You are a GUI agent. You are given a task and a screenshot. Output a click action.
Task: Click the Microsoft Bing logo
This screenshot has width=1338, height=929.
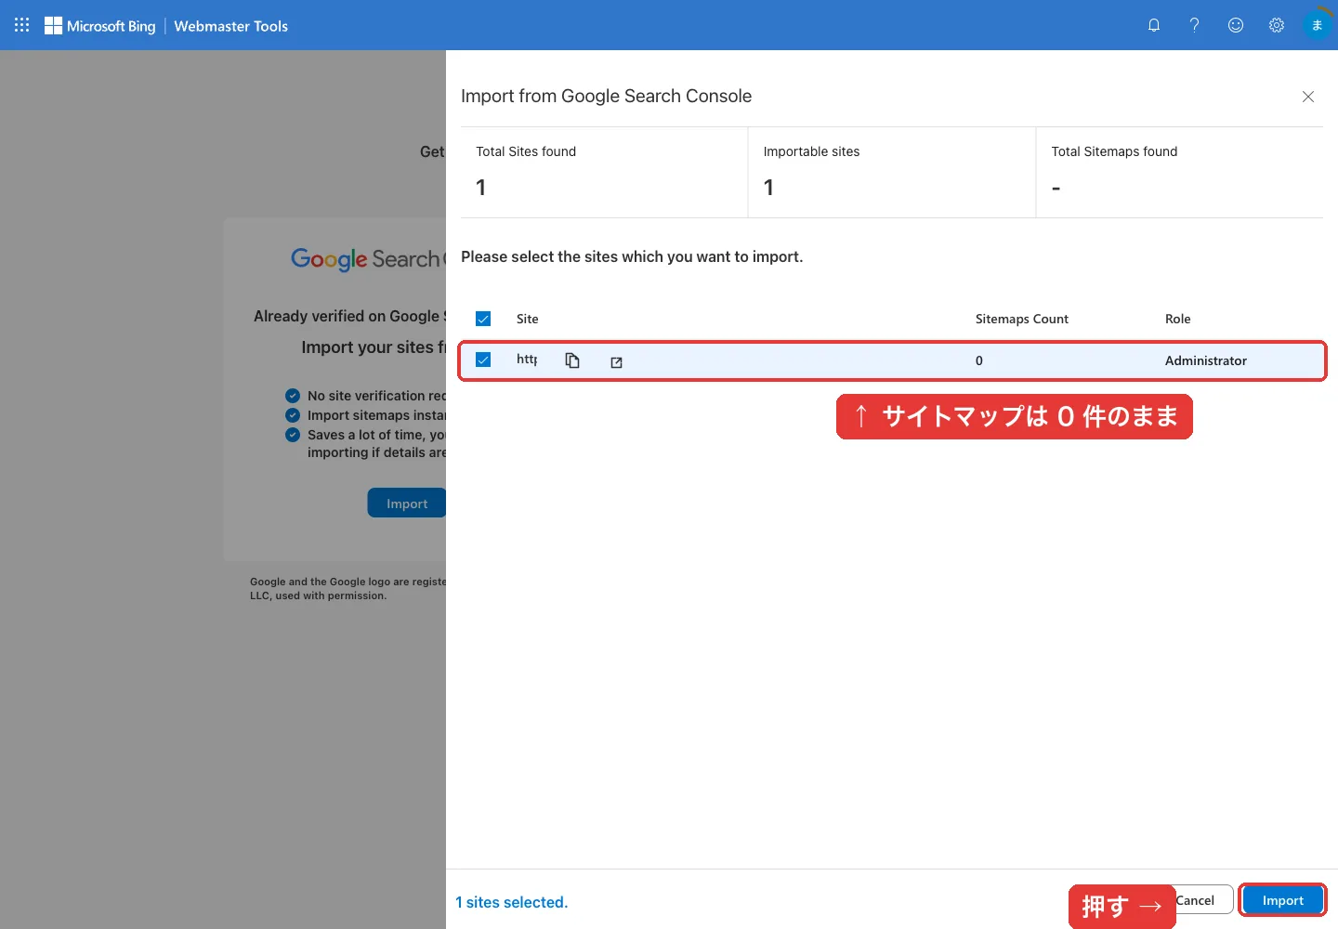click(100, 26)
